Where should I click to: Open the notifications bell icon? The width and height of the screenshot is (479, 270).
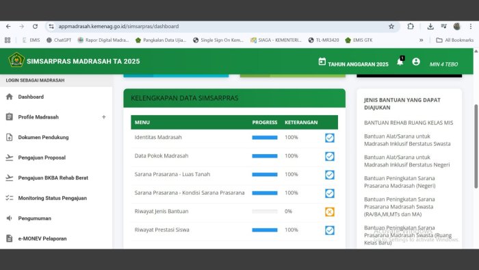(x=400, y=62)
